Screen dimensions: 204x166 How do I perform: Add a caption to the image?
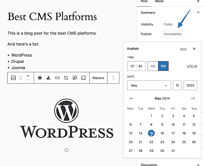83,78
